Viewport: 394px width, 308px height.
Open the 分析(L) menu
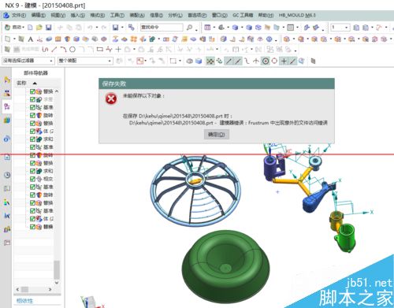[175, 15]
